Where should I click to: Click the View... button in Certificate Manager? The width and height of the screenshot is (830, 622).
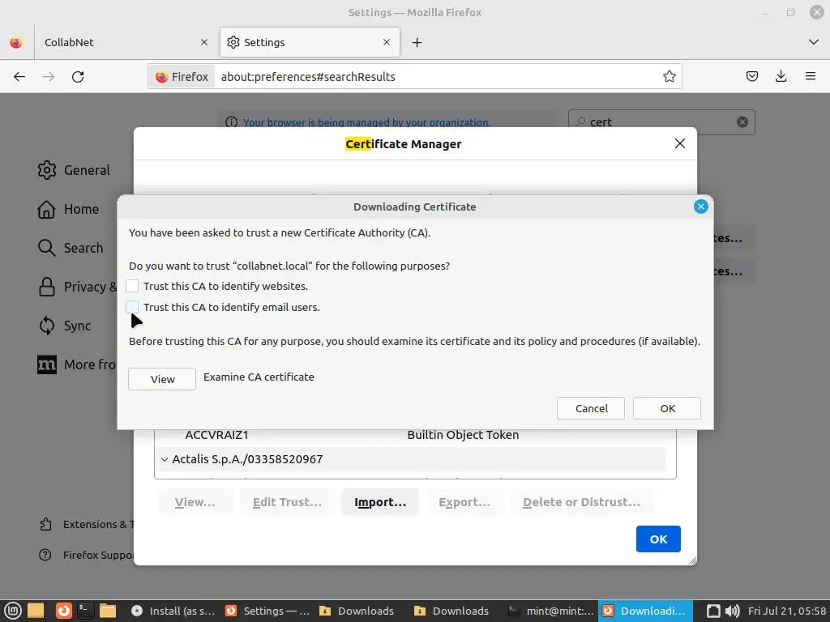[x=195, y=502]
